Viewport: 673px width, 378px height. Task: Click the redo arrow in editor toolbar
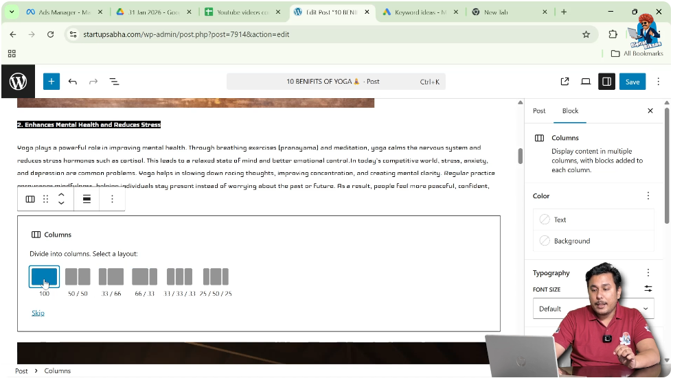pyautogui.click(x=93, y=82)
